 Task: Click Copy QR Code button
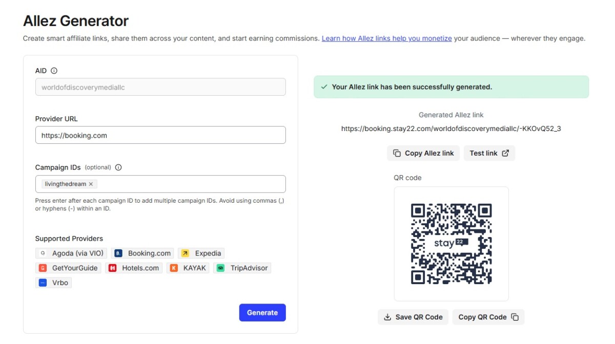[488, 317]
